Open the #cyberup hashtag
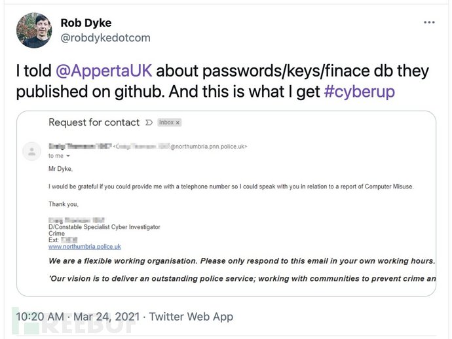 click(360, 91)
